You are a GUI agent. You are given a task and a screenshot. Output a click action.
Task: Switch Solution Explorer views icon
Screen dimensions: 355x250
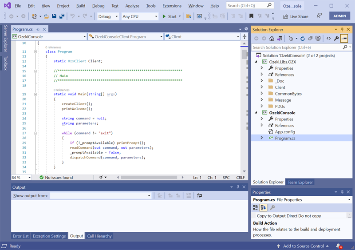(x=280, y=39)
